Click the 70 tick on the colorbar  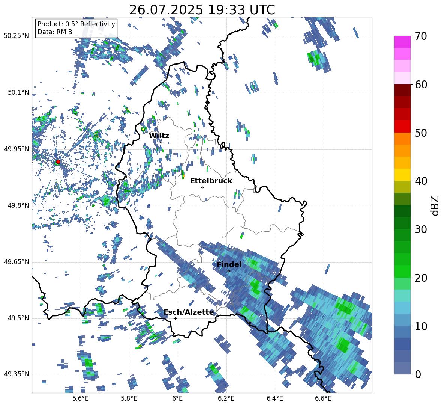click(421, 36)
